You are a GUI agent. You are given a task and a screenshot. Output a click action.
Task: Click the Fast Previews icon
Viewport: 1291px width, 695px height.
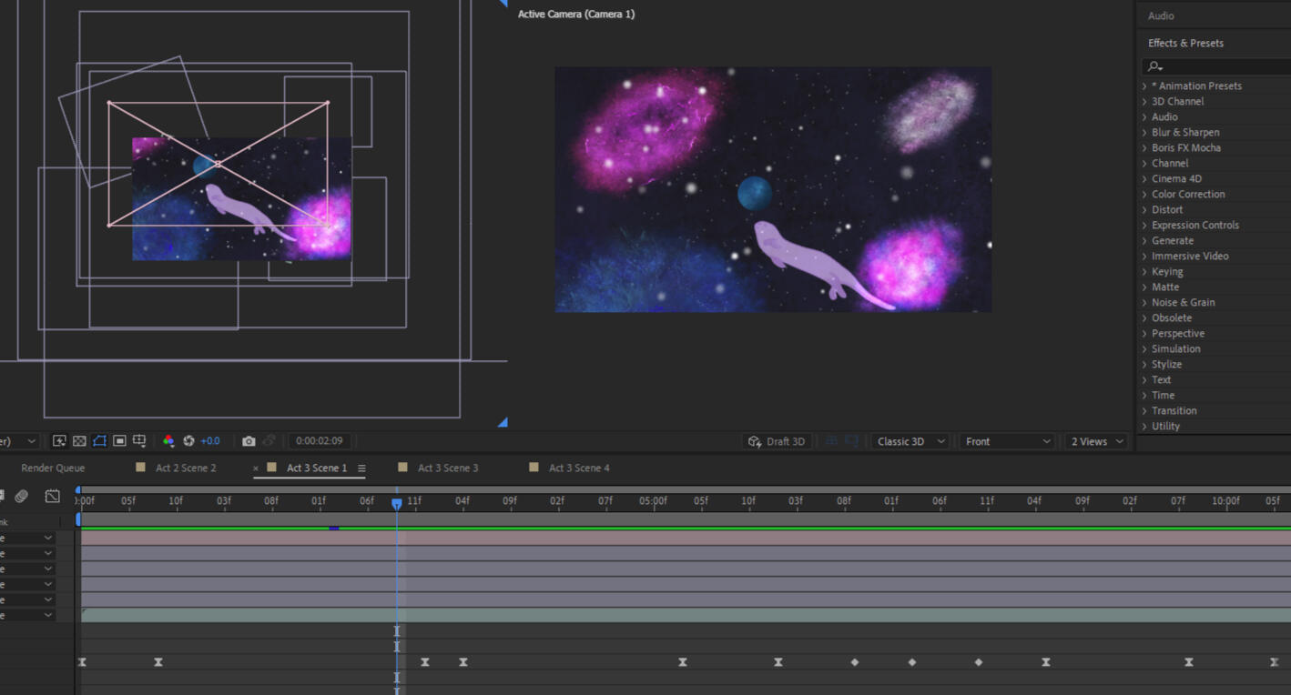[x=59, y=441]
